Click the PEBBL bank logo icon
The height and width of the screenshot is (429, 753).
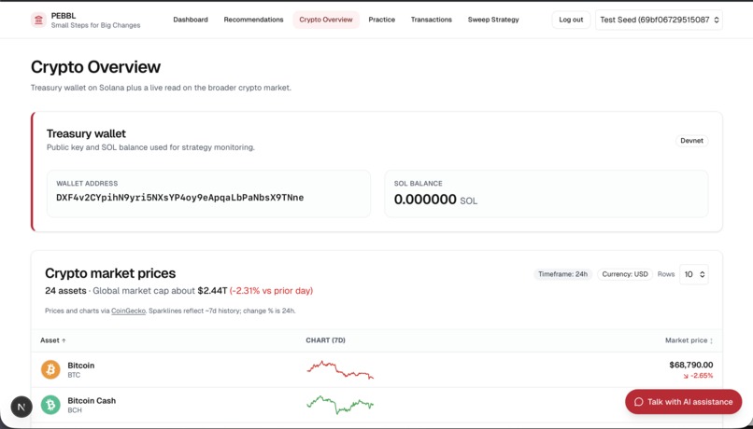(38, 21)
